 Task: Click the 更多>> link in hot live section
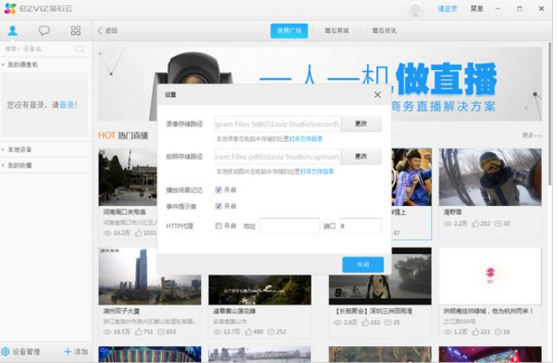532,135
